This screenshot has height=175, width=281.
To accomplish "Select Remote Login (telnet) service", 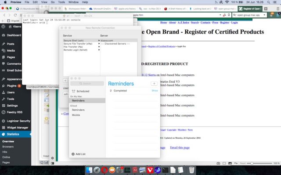I will (x=82, y=50).
